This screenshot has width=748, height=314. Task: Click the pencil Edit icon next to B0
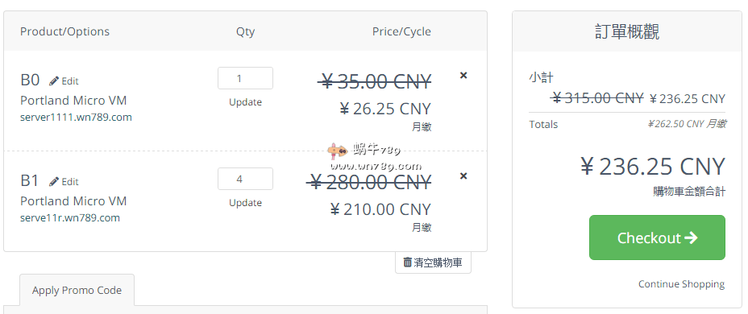[54, 81]
